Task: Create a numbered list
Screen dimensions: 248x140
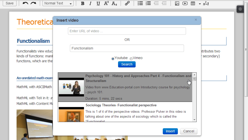Action: pos(148,3)
